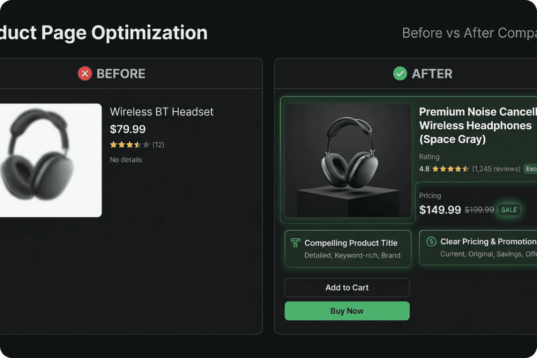Open the Product Page Optimization heading menu
The width and height of the screenshot is (537, 358).
104,33
